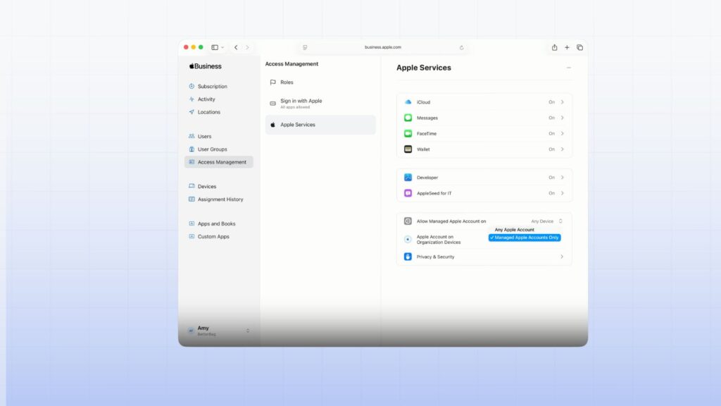
Task: Click the business.apple.com address field
Action: click(x=383, y=47)
